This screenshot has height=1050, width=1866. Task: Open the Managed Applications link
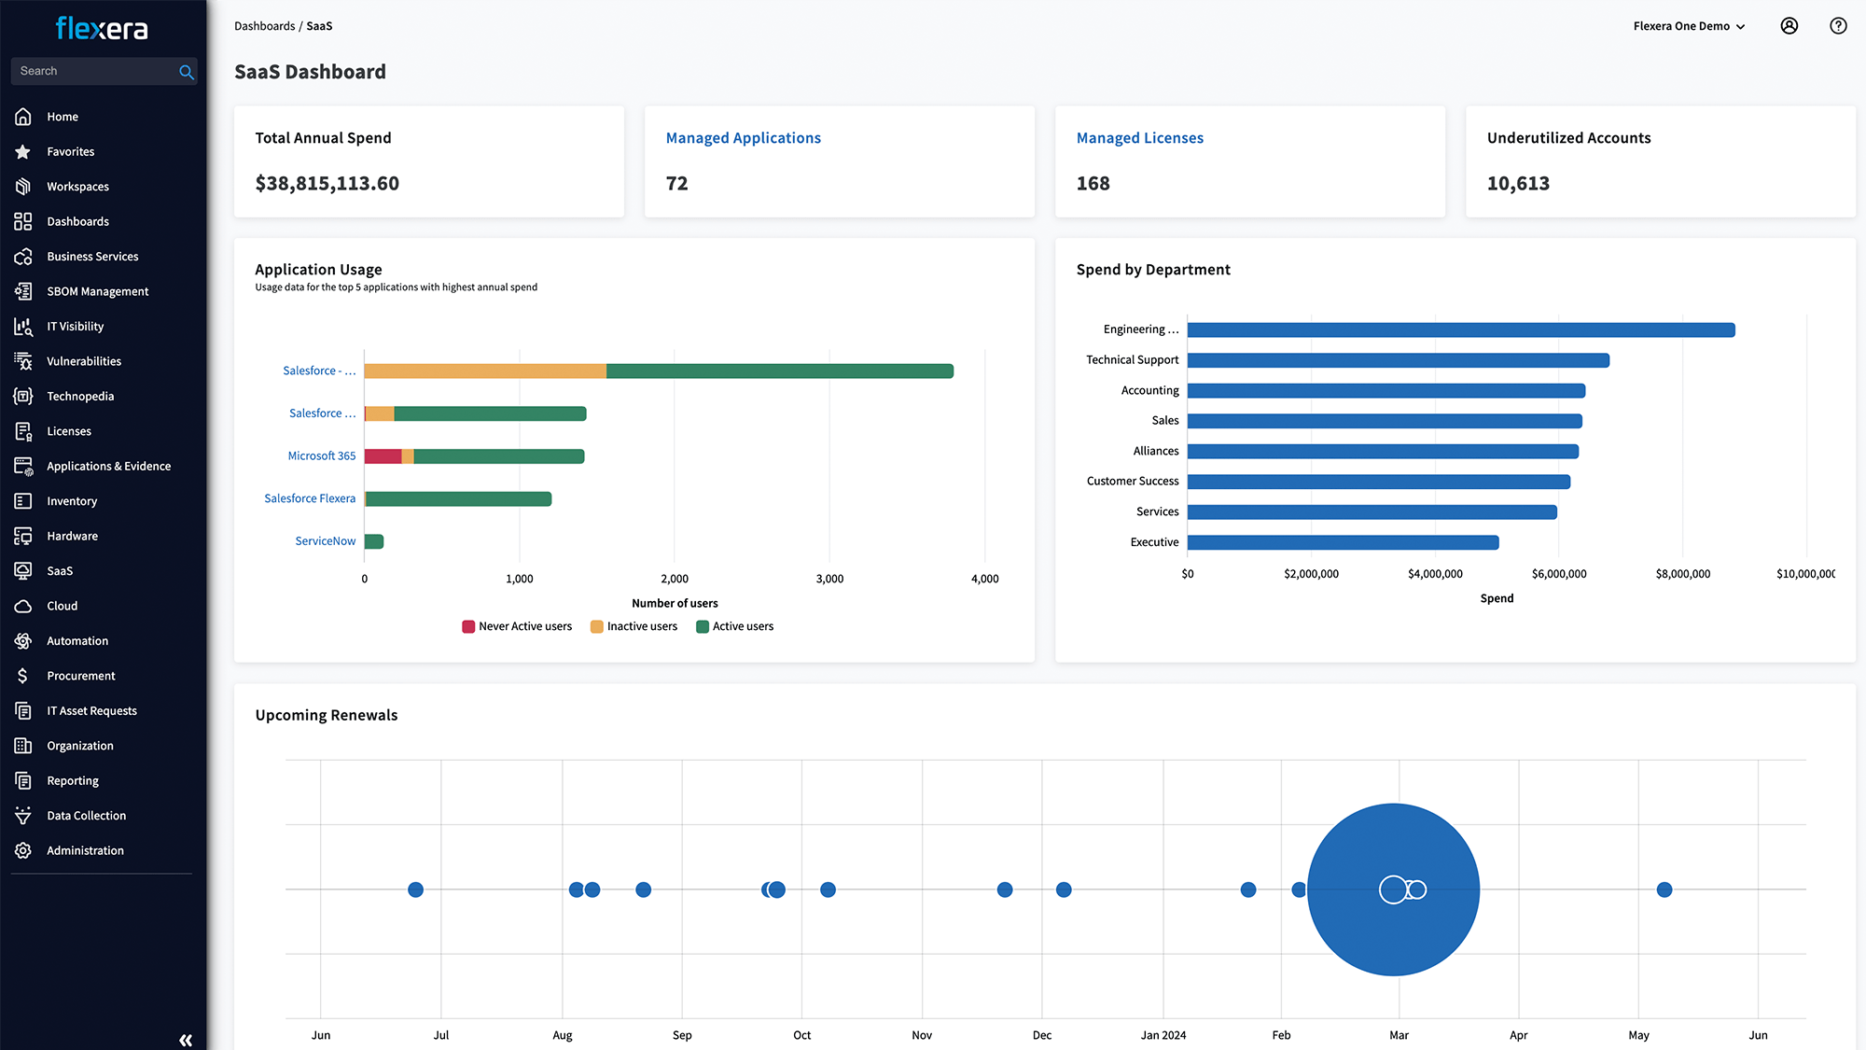tap(743, 138)
